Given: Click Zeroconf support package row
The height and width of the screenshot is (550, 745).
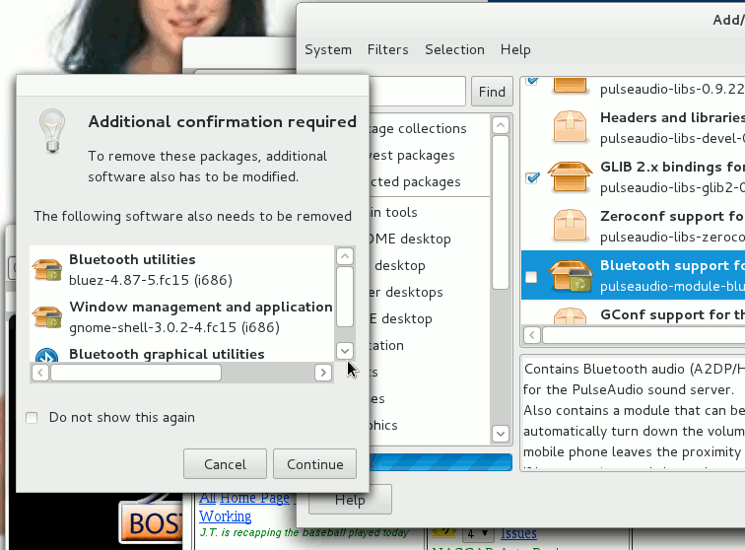Looking at the screenshot, I should click(634, 226).
